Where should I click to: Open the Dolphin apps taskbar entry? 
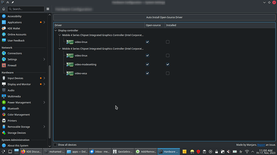[77, 152]
